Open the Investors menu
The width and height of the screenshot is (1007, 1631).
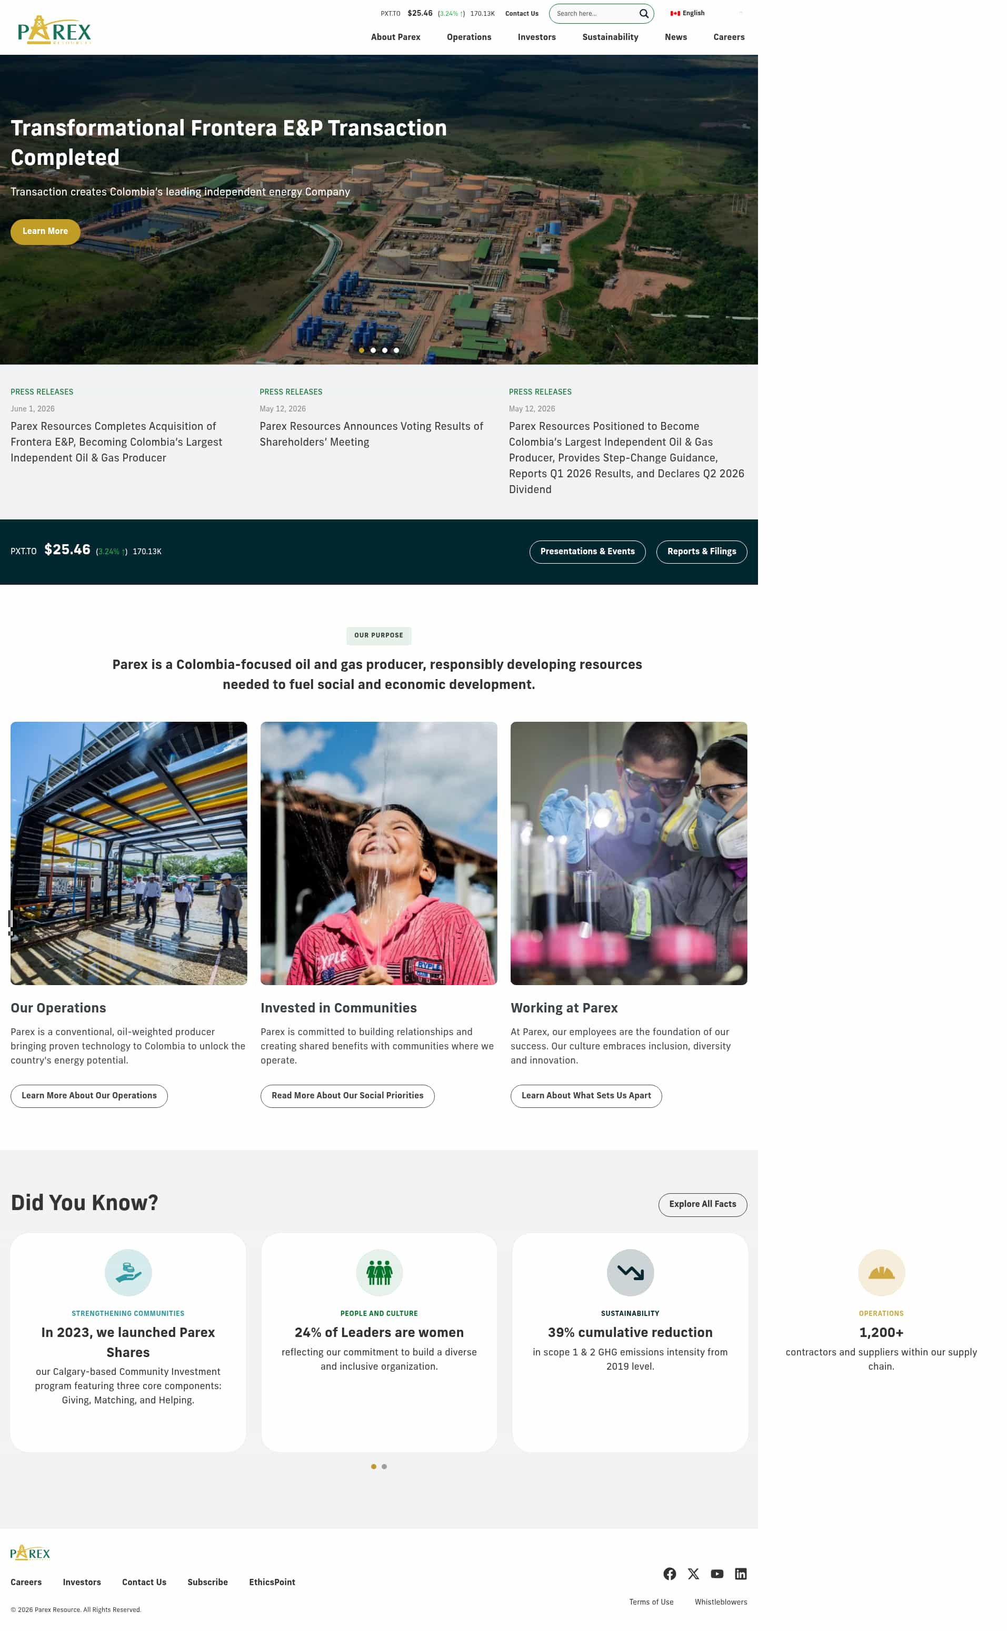tap(537, 37)
